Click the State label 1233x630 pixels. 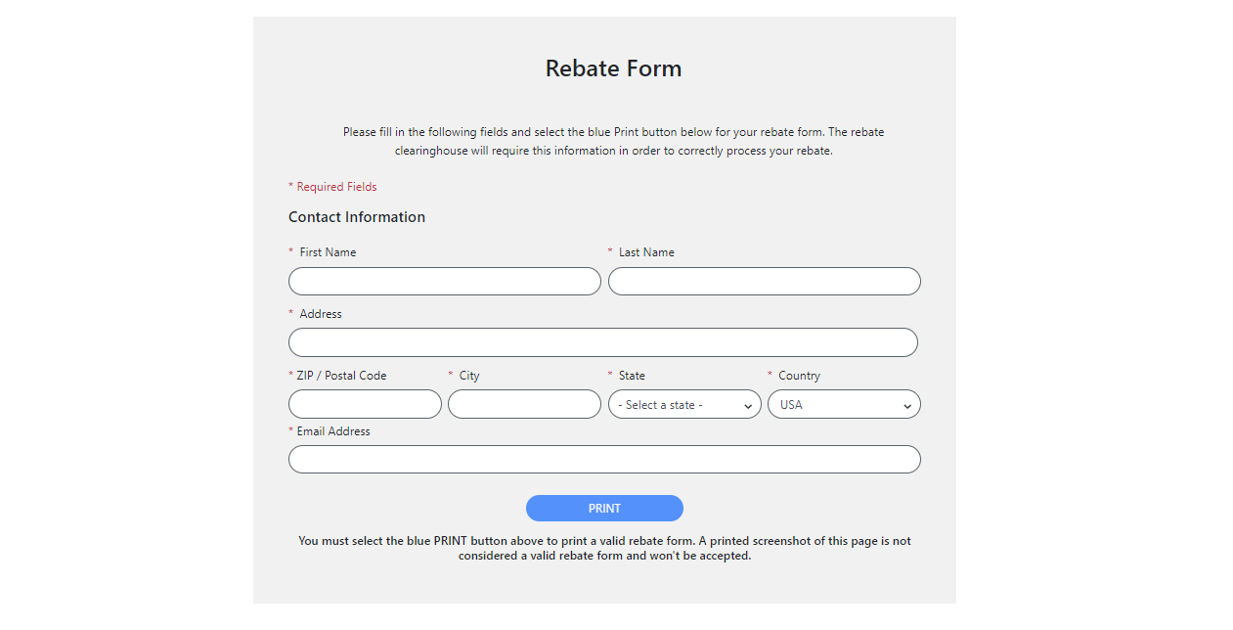tap(632, 376)
